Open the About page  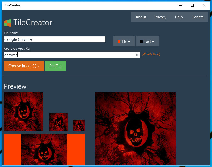[141, 17]
